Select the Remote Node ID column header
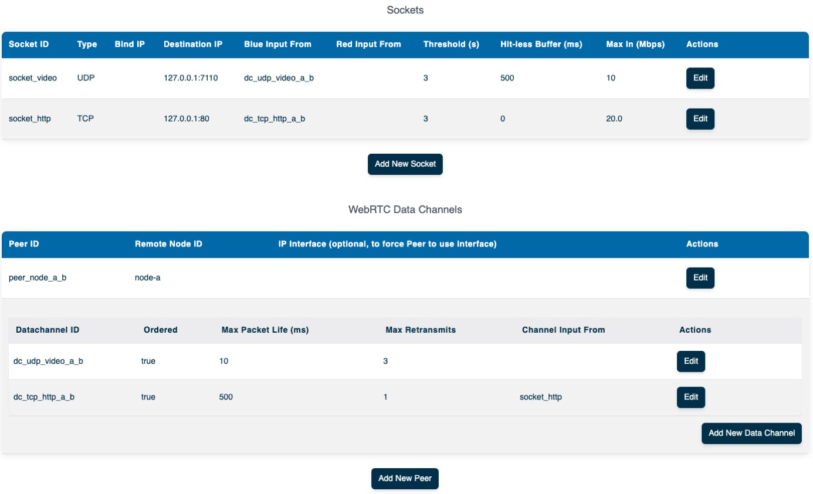The width and height of the screenshot is (813, 494). tap(168, 244)
